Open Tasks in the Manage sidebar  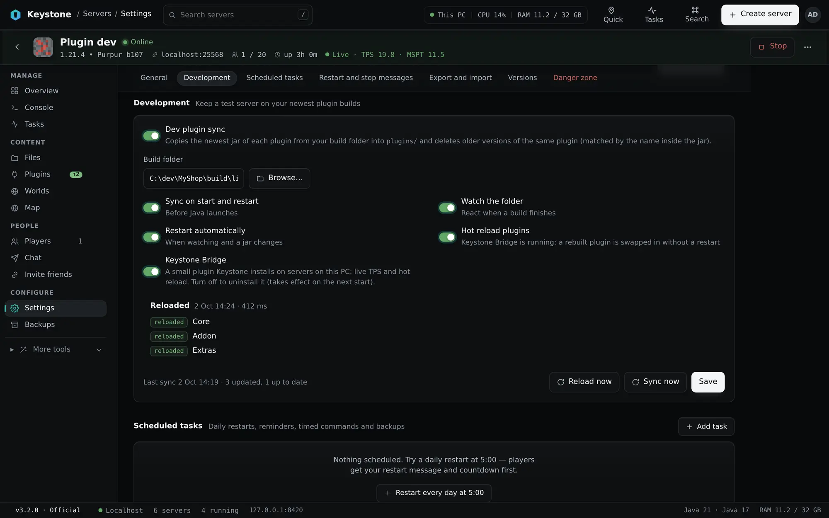point(56,124)
